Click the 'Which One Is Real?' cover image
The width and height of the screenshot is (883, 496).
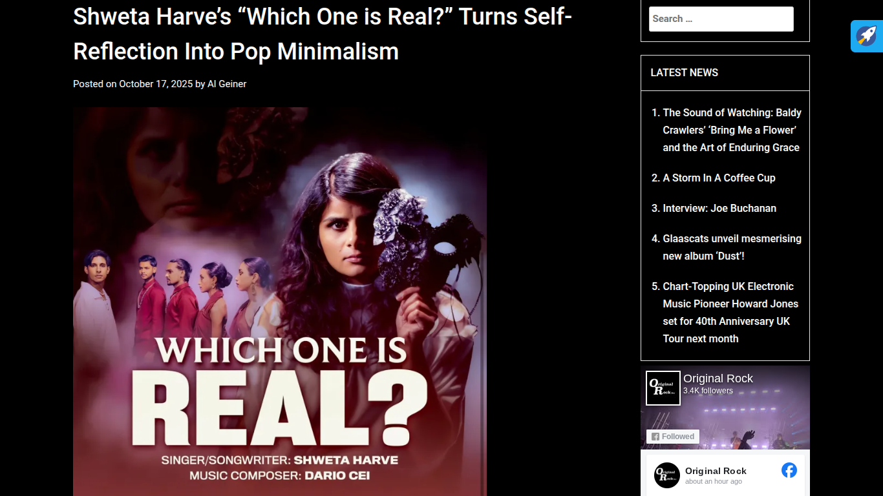tap(280, 302)
